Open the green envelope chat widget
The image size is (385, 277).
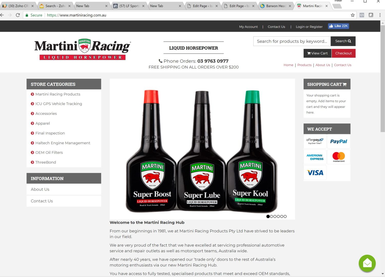tap(367, 263)
